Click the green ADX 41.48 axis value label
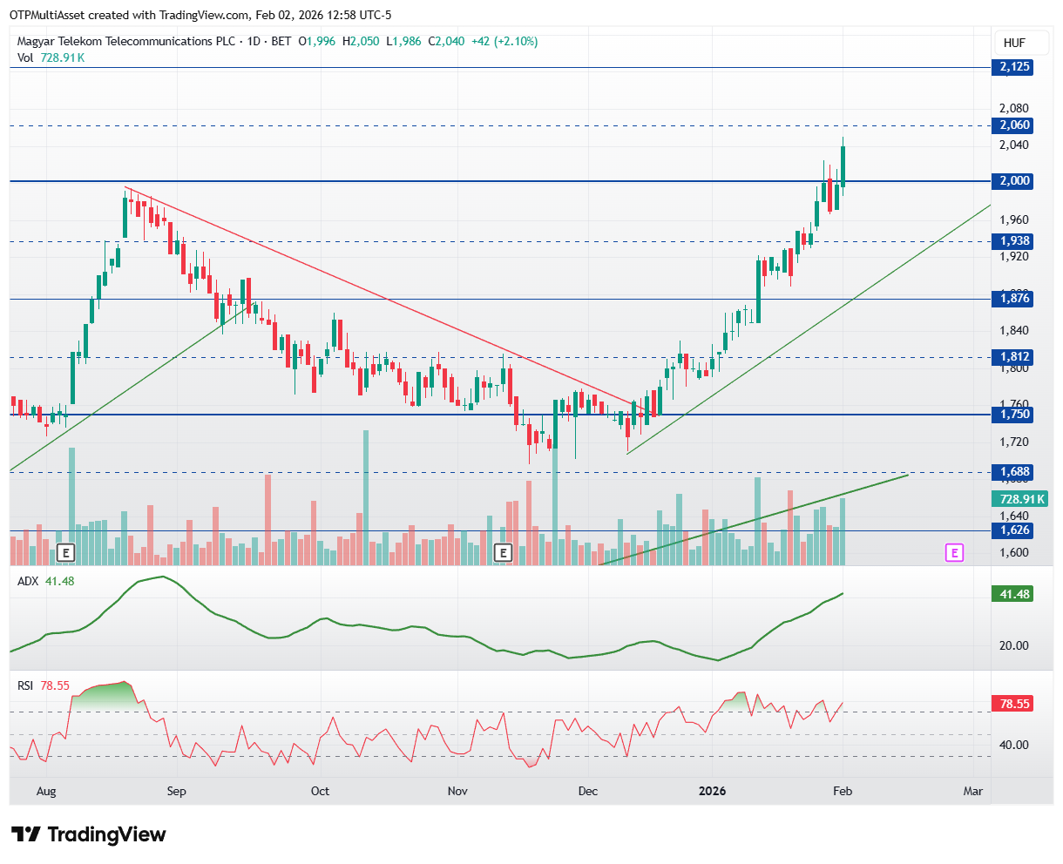 point(1014,594)
